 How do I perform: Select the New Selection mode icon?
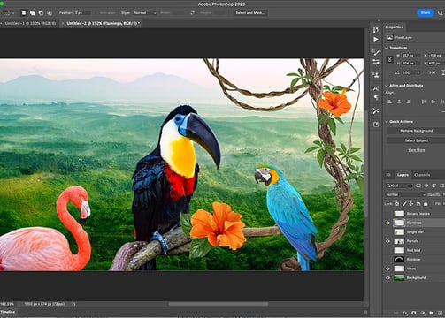point(24,13)
